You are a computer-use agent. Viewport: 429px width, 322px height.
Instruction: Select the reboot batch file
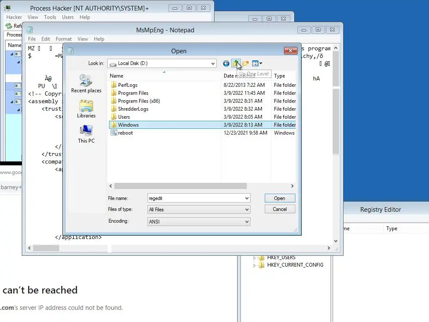125,133
